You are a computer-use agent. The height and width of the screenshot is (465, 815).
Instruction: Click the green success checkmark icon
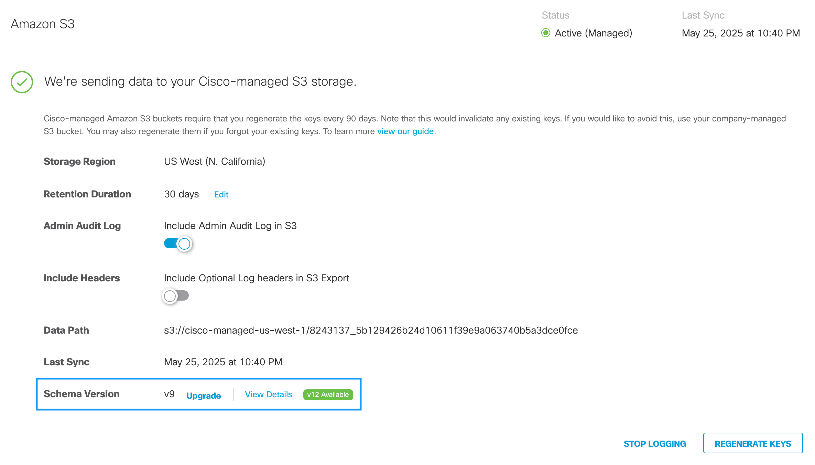click(22, 82)
